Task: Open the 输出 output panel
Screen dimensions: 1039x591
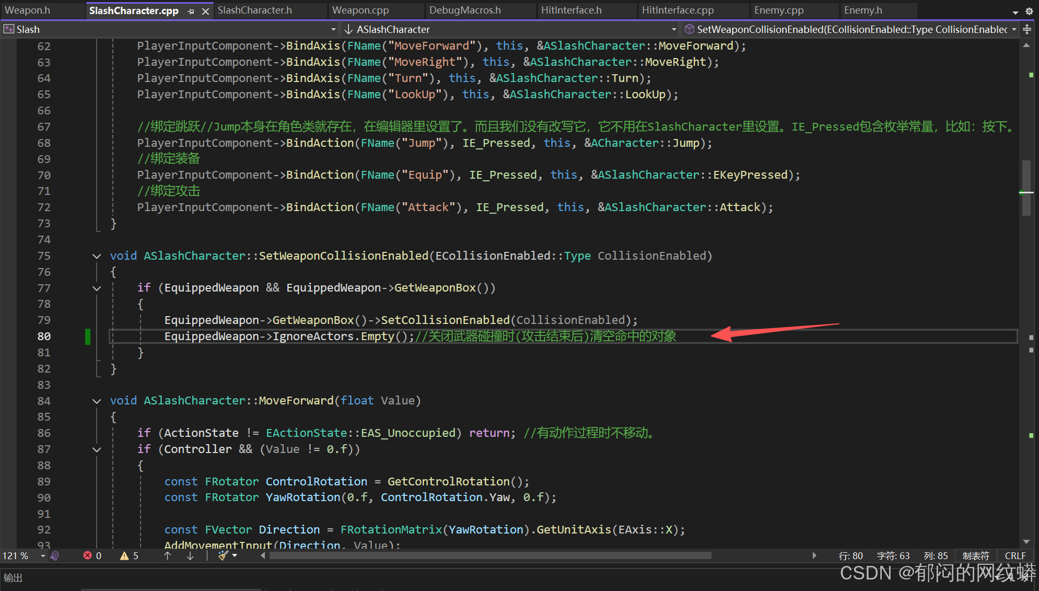Action: pos(13,577)
